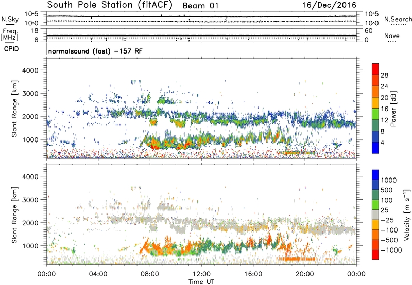412x285 pixels.
Task: Click the '60' Nave axis tick
Action: [x=369, y=31]
